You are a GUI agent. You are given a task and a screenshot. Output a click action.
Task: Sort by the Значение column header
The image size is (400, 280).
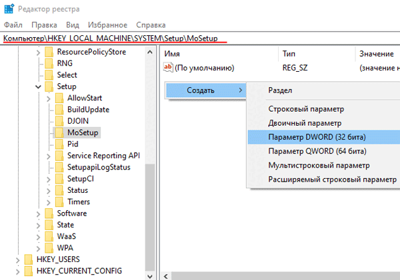pos(377,54)
